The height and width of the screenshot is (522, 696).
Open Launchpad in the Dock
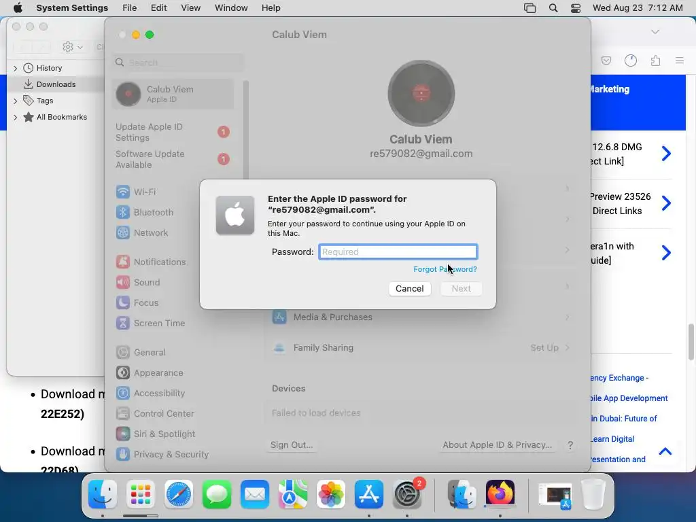pyautogui.click(x=141, y=494)
